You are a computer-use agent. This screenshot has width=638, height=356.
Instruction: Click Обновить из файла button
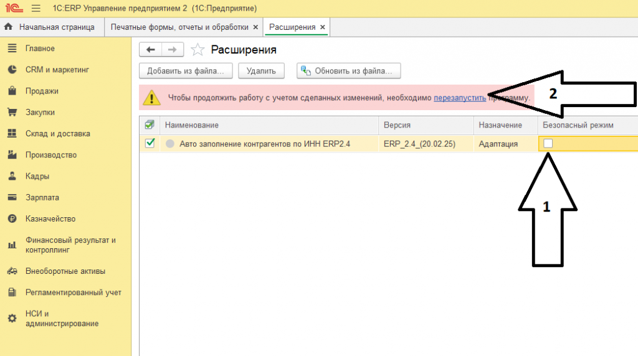coord(349,71)
